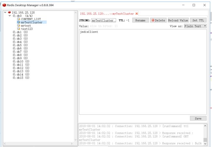This screenshot has width=212, height=147.
Task: Select db15 (0) in the tree
Action: tap(23, 78)
